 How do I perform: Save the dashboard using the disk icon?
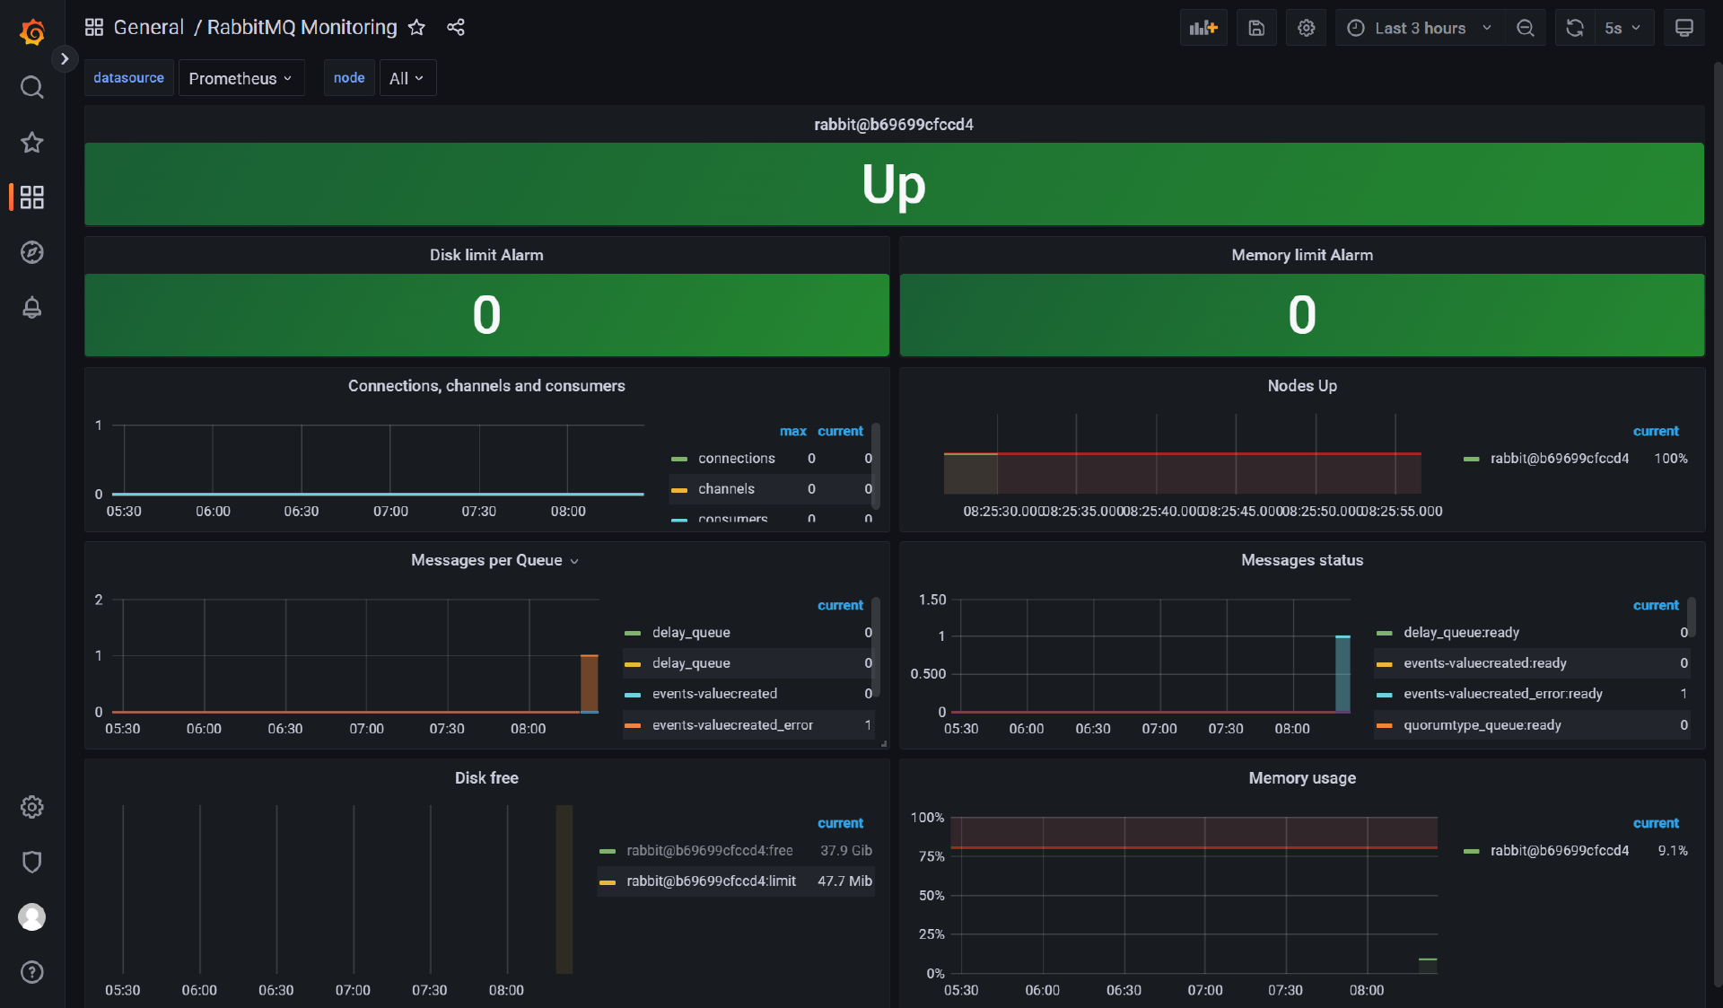point(1256,28)
